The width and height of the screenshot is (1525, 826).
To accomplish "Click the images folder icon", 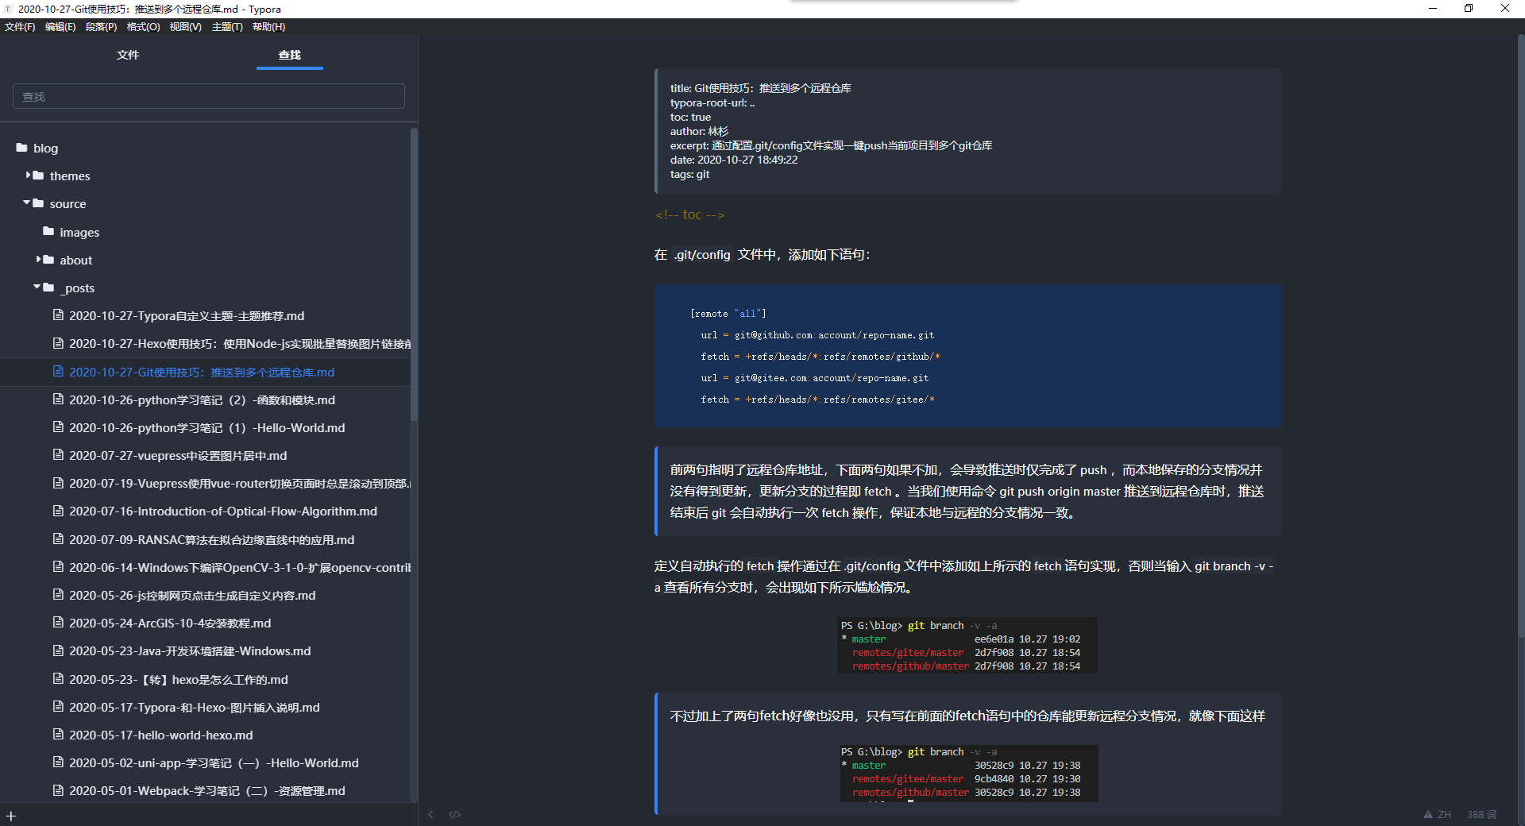I will pos(48,231).
